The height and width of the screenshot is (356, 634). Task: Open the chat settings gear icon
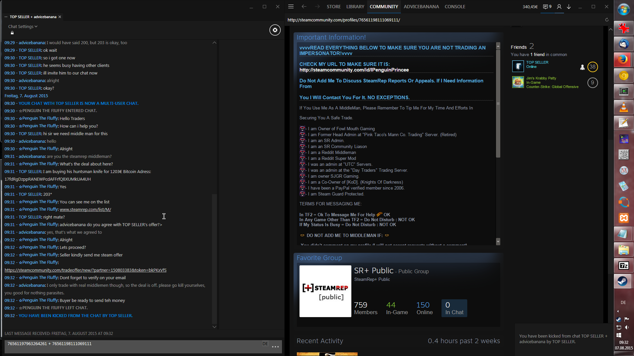275,30
